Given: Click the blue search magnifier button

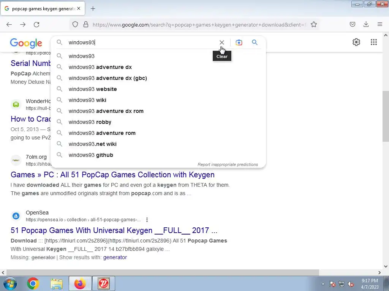Looking at the screenshot, I should tap(255, 42).
